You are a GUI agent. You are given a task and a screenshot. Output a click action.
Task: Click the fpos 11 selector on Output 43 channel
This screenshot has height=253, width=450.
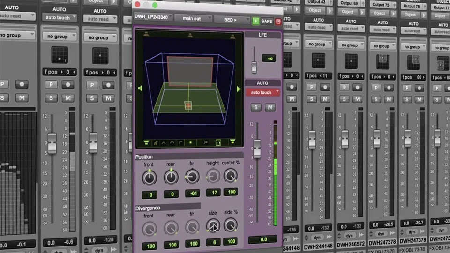click(319, 76)
